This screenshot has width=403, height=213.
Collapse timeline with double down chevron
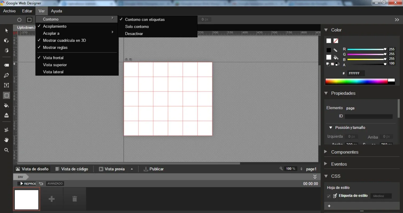[315, 177]
